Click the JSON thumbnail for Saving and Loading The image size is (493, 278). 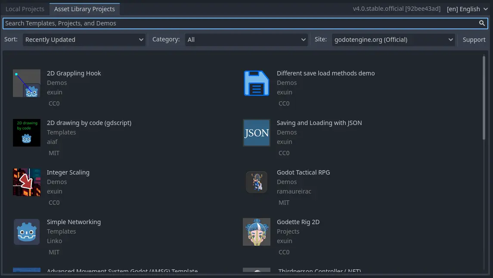click(x=257, y=132)
